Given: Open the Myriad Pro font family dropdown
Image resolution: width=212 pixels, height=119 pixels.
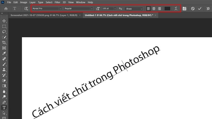Looking at the screenshot, I should [x=47, y=8].
